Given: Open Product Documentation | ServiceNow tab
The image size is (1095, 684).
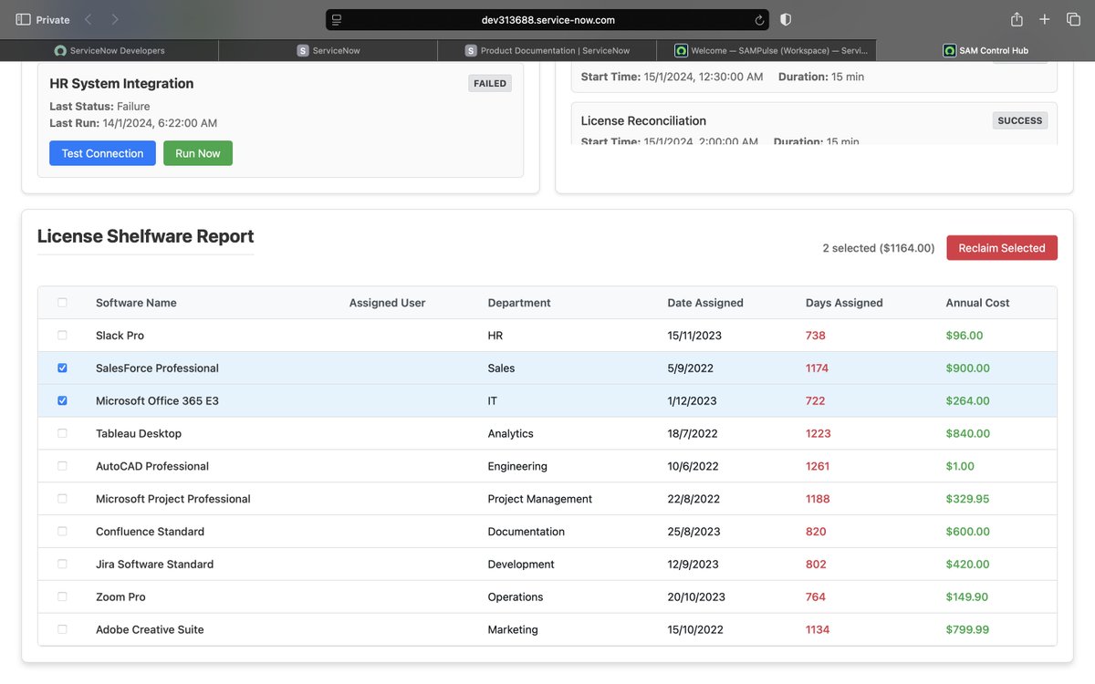Looking at the screenshot, I should (x=547, y=51).
